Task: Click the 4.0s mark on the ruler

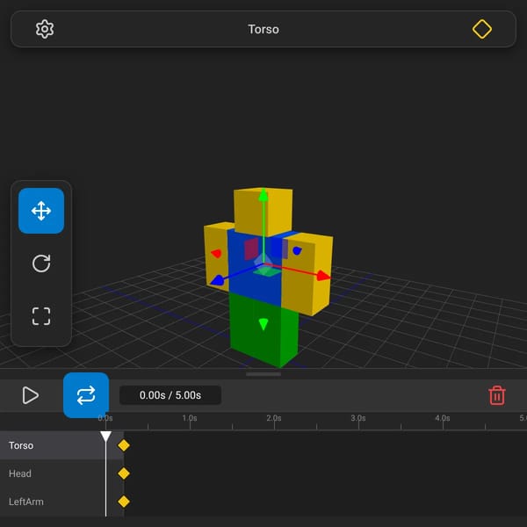Action: pyautogui.click(x=443, y=418)
